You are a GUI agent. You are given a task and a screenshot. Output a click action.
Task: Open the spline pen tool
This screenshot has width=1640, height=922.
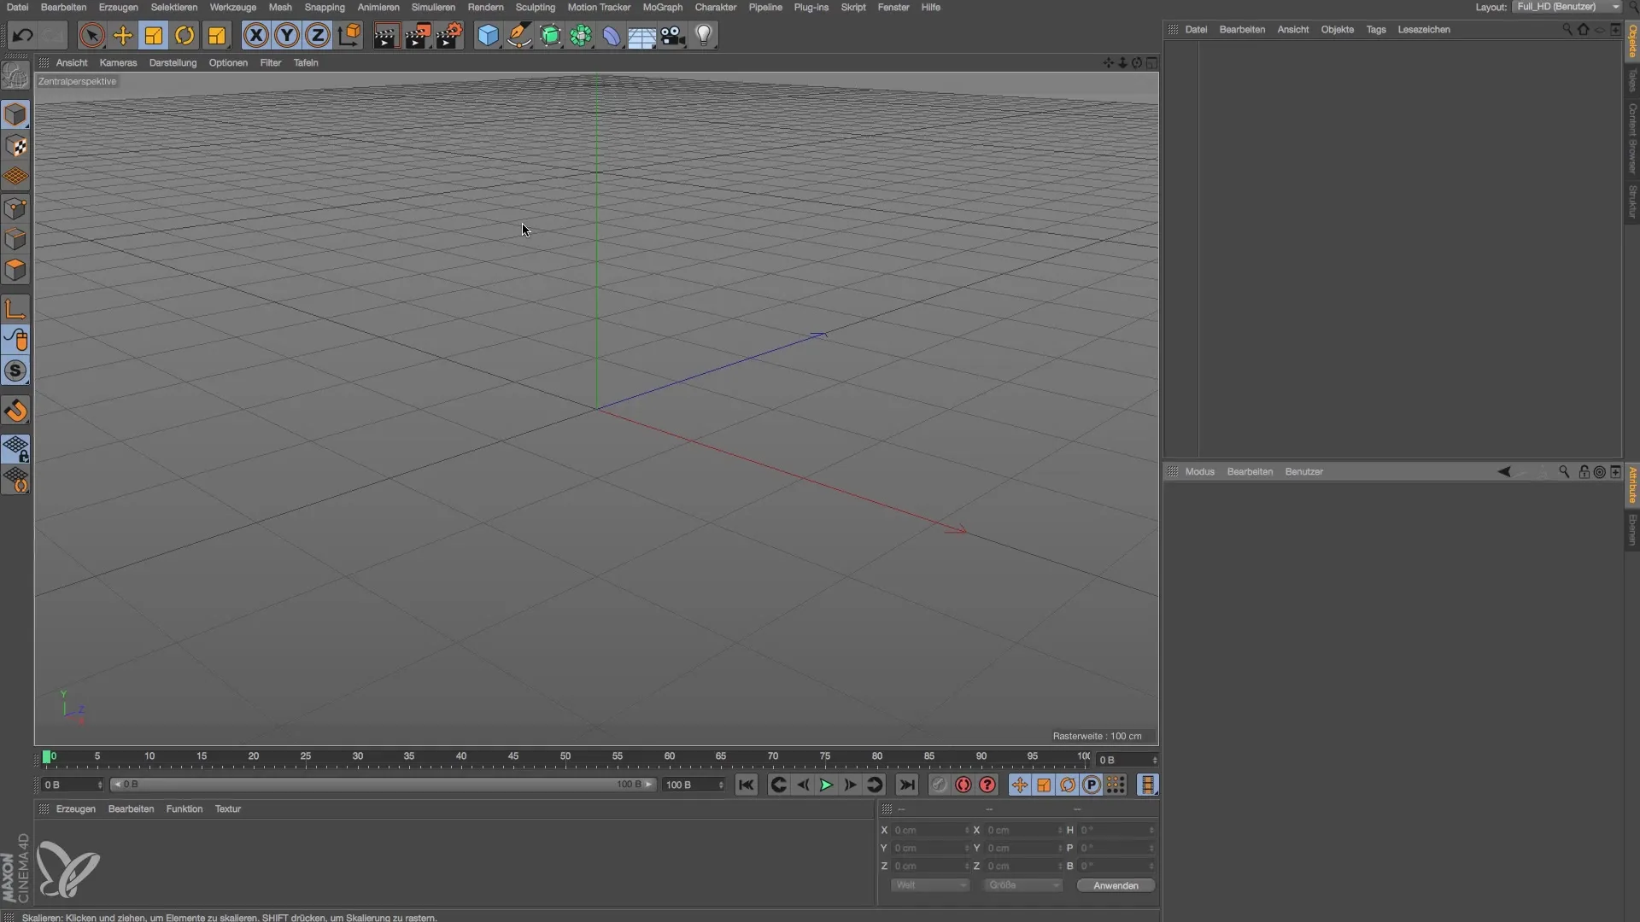click(x=519, y=35)
